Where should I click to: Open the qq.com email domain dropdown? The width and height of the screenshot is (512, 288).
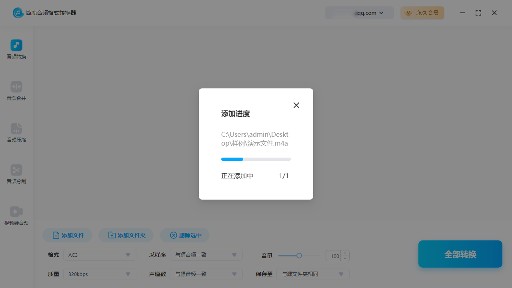click(381, 12)
